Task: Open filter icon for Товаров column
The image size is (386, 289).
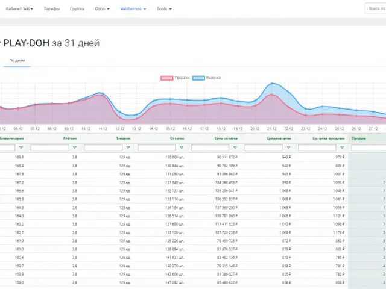Action: coord(128,148)
